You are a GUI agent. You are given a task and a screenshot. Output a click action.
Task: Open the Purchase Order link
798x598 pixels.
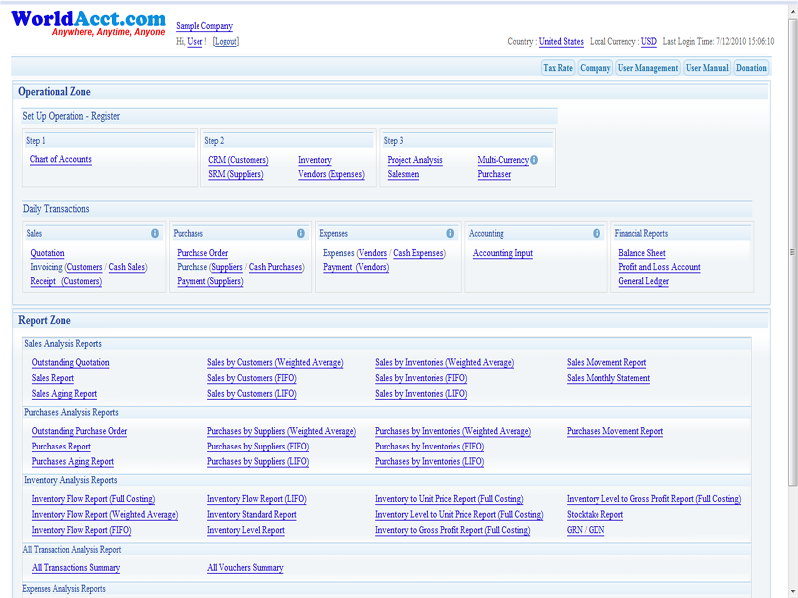point(202,253)
